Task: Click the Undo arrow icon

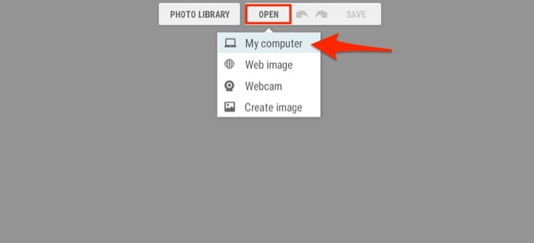Action: click(302, 14)
